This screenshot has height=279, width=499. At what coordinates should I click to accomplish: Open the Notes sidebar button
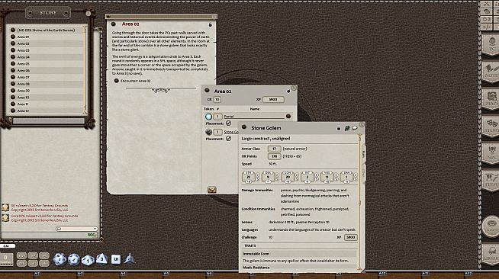tap(491, 72)
